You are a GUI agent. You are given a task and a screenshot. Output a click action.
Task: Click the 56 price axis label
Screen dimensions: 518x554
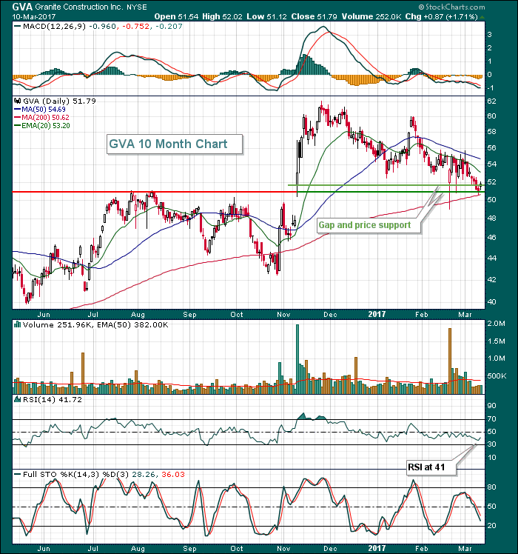(491, 147)
